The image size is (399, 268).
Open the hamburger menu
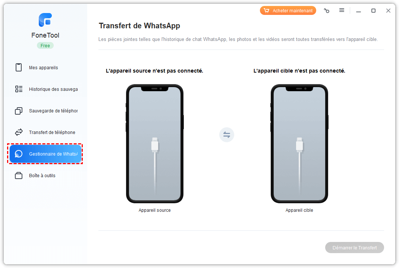(342, 10)
